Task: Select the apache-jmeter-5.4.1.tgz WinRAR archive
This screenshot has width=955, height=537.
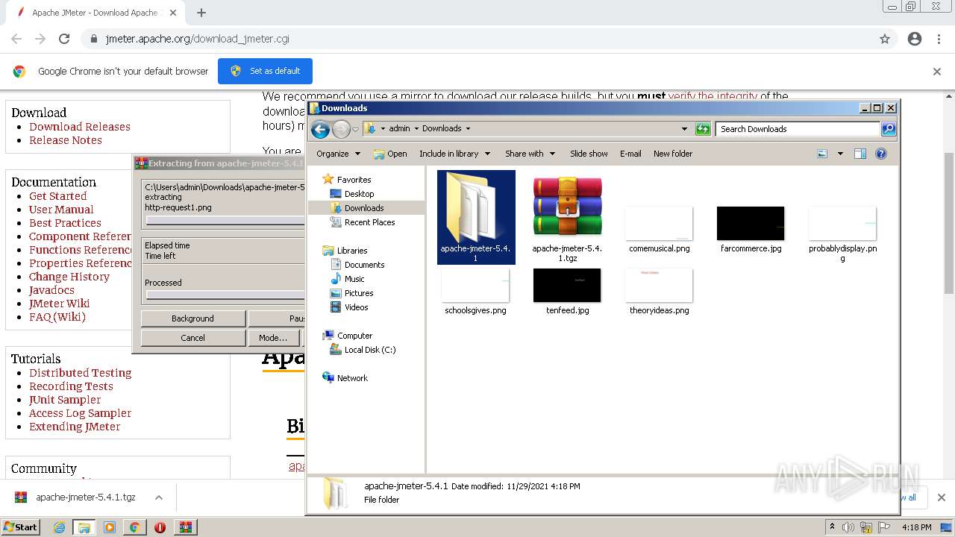Action: (567, 219)
